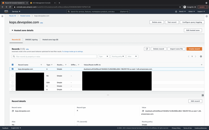The height and width of the screenshot is (130, 209).
Task: Click the Delete zone button
Action: [x=157, y=22]
